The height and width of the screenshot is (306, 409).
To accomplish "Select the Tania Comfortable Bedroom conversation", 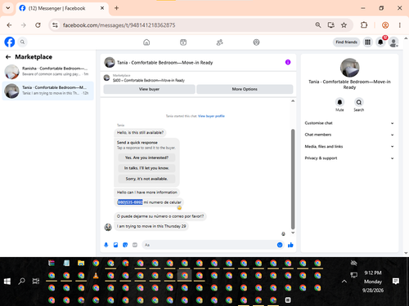I will 48,91.
